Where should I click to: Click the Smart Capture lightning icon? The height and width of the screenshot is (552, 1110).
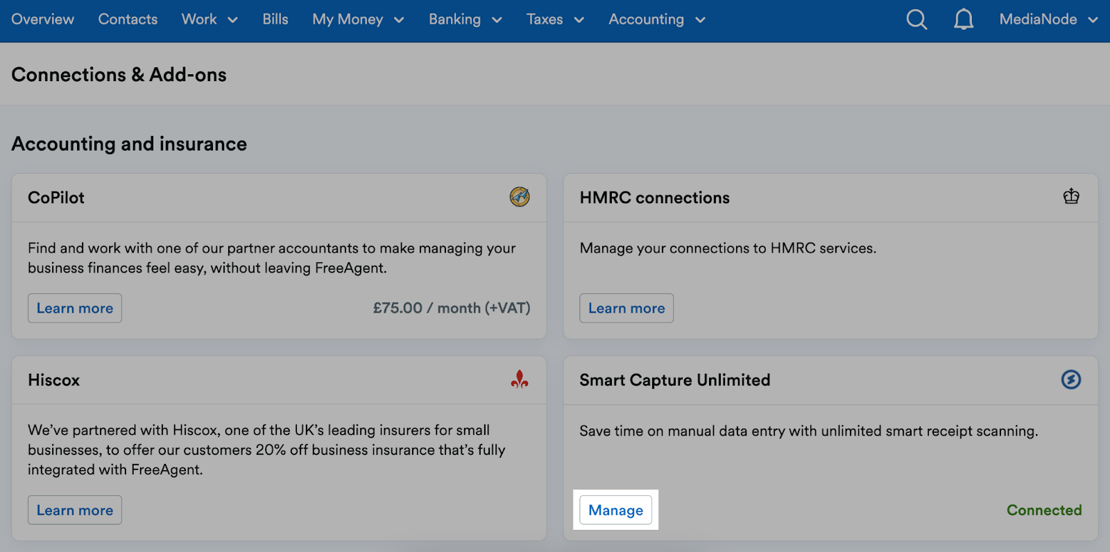pos(1071,379)
